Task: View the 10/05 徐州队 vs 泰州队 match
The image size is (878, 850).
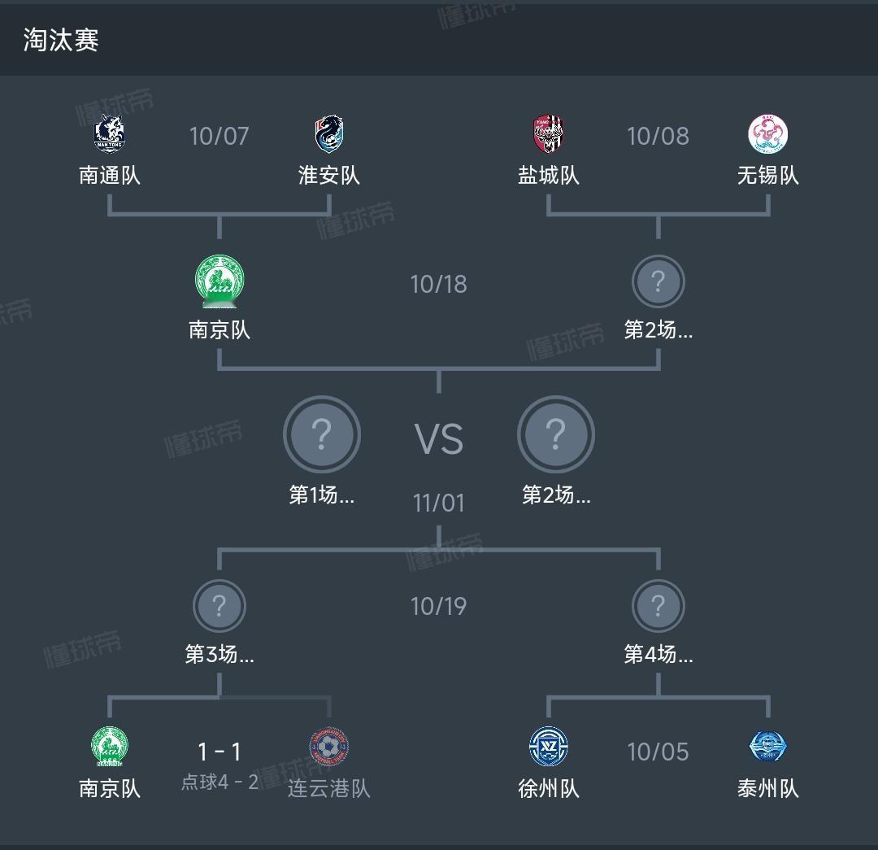Action: 658,752
